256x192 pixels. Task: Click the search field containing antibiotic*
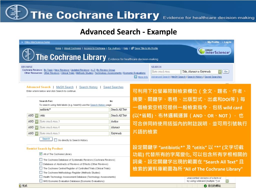[74, 110]
